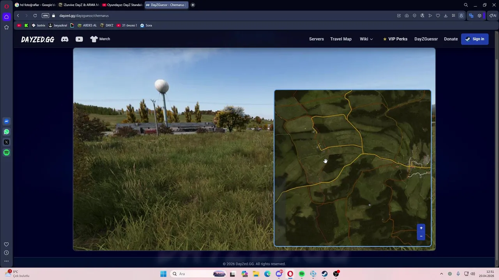Open the Opera snapshot camera icon
Image resolution: width=499 pixels, height=280 pixels.
click(407, 16)
